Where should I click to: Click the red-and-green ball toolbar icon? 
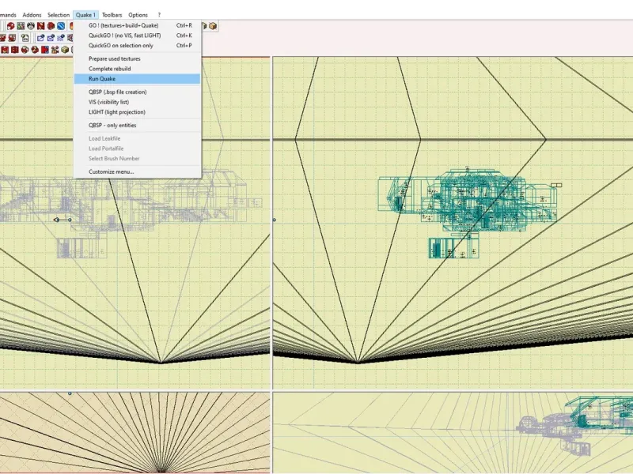click(x=25, y=50)
